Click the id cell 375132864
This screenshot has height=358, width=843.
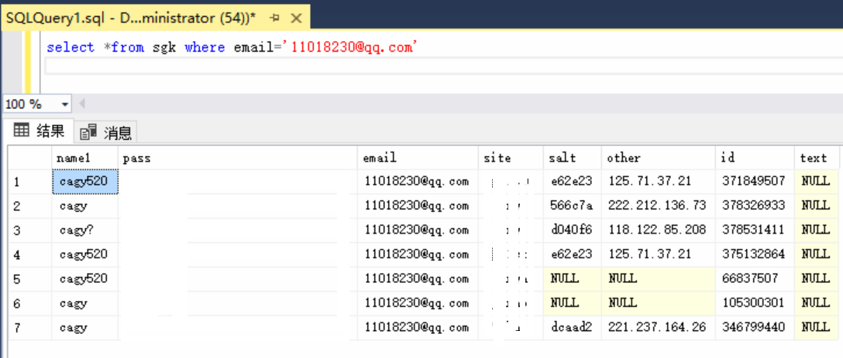click(x=755, y=254)
